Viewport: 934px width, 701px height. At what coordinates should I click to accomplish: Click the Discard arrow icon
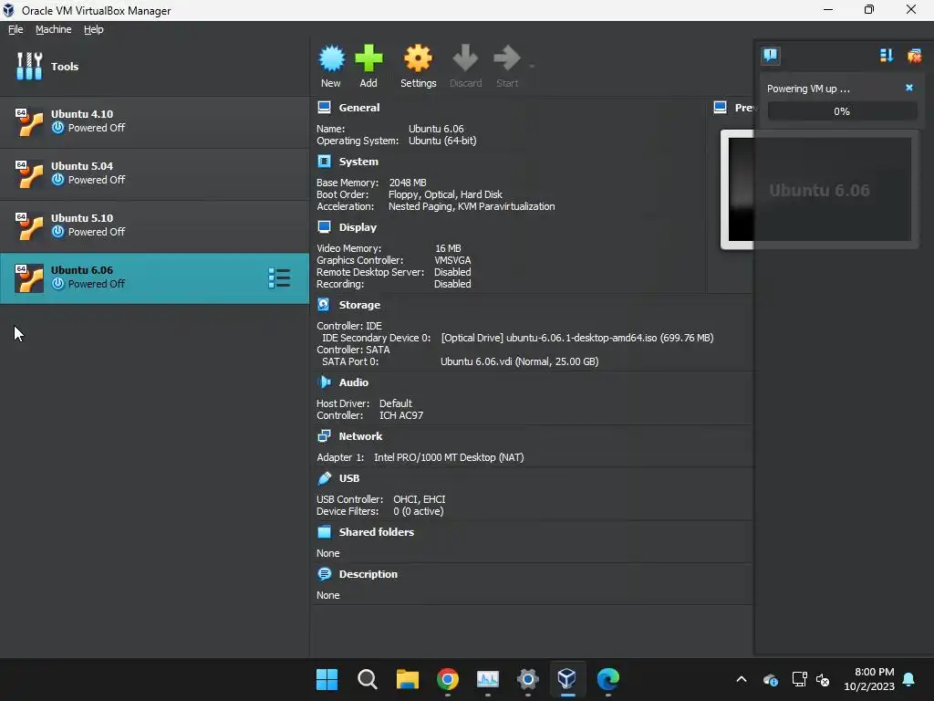click(465, 58)
